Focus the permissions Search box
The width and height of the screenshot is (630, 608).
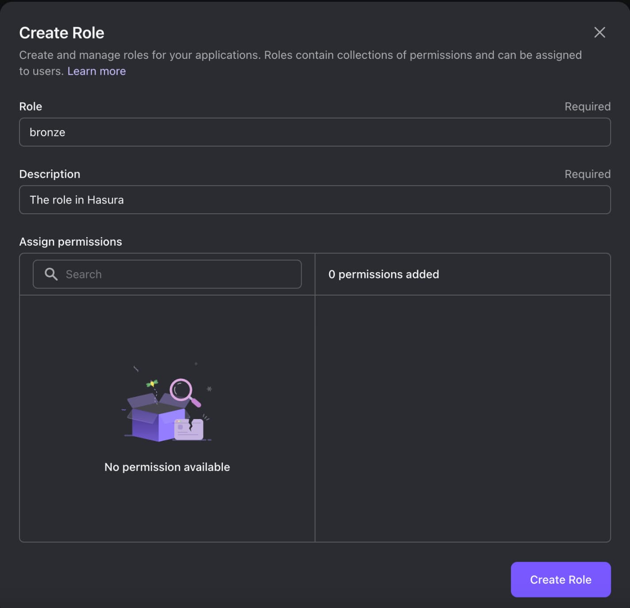click(167, 274)
